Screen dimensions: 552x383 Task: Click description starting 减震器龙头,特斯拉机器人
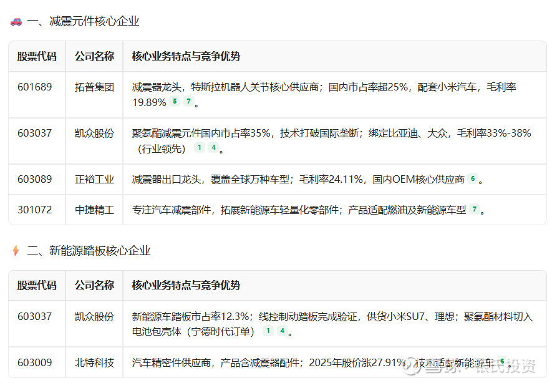(324, 95)
